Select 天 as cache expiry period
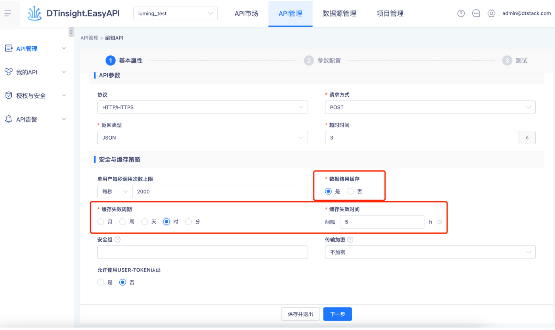The width and height of the screenshot is (555, 330). coord(145,222)
